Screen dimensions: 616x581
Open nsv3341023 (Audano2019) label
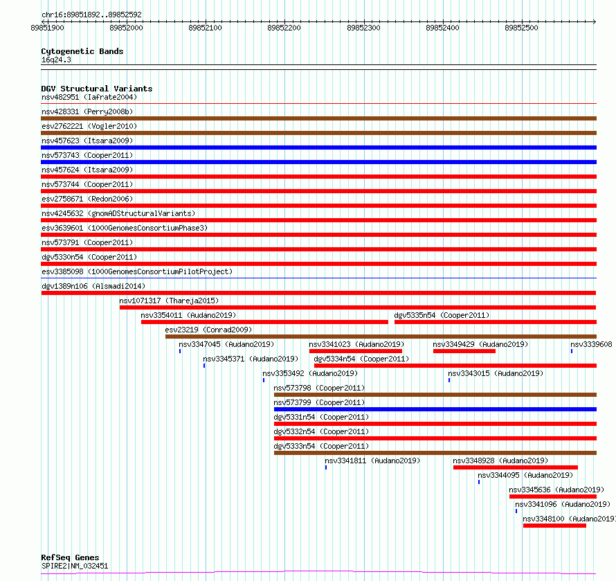click(356, 344)
